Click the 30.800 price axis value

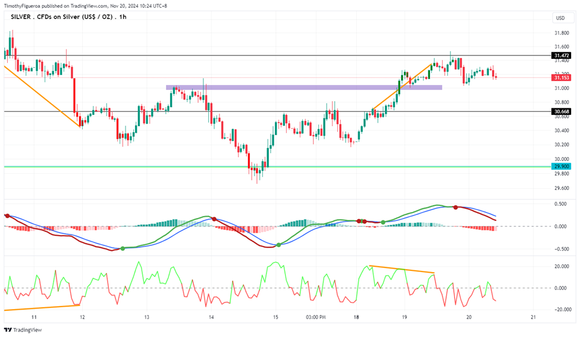562,102
